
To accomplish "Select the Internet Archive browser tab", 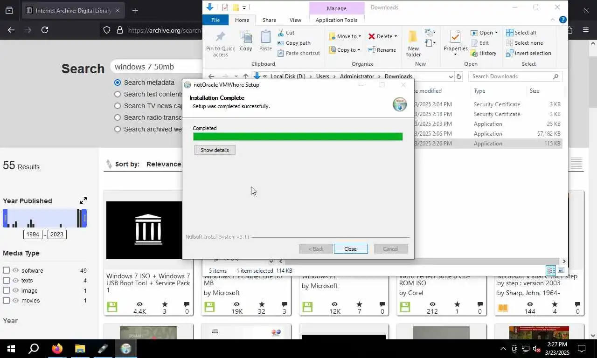I will tap(73, 10).
